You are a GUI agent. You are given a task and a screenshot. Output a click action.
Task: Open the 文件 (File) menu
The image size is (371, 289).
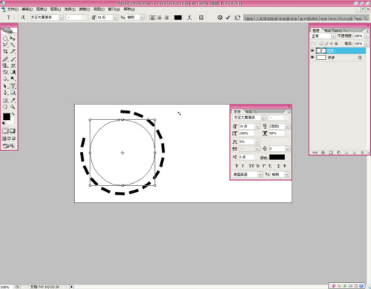coord(13,10)
